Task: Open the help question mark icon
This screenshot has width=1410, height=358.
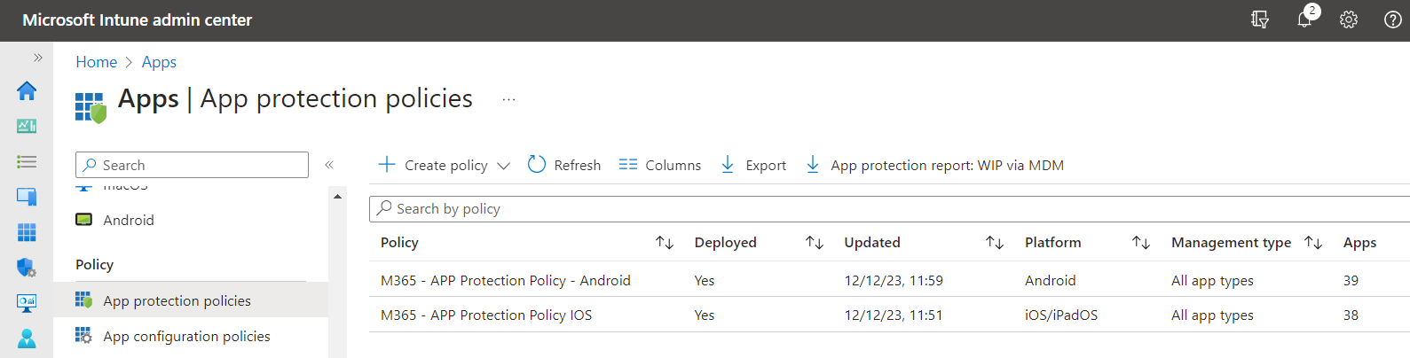Action: [x=1393, y=19]
